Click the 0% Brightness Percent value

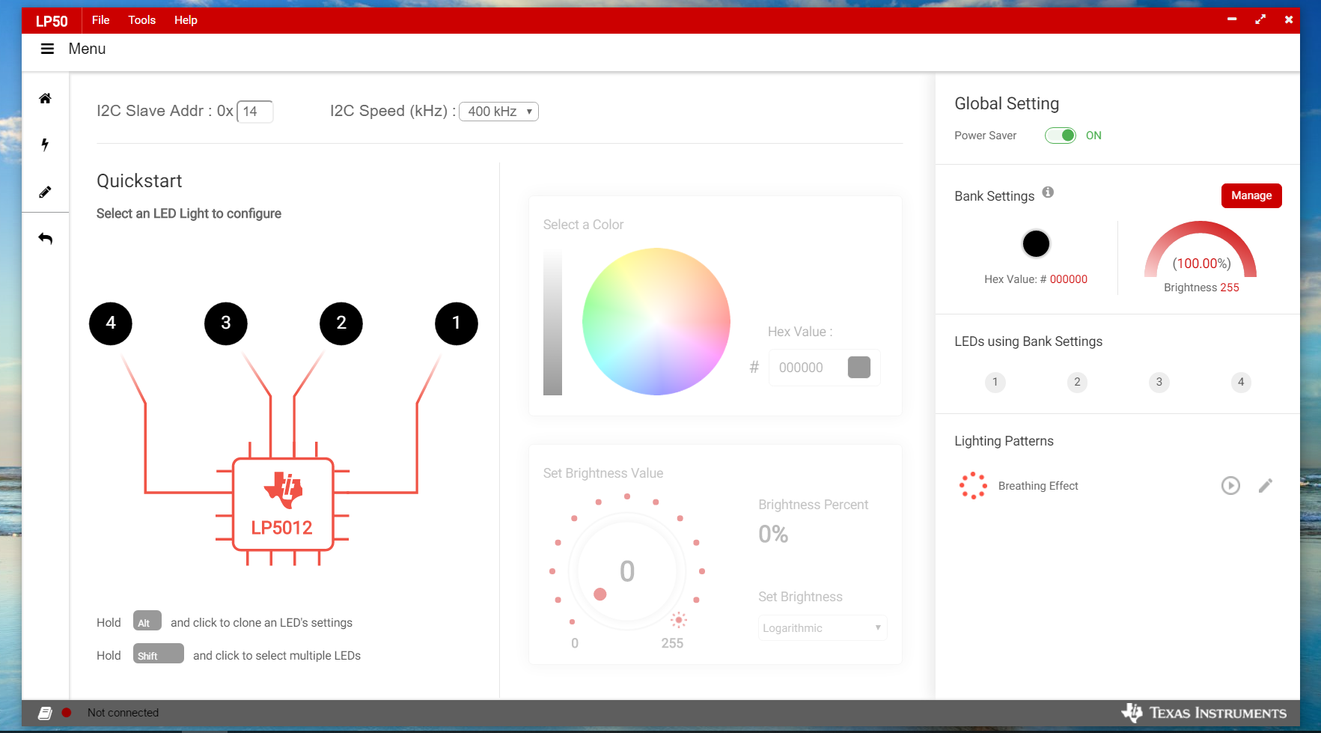tap(773, 535)
